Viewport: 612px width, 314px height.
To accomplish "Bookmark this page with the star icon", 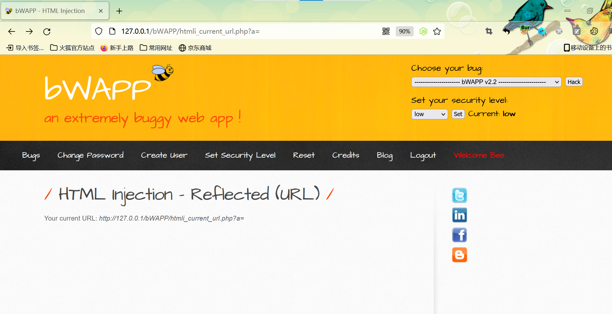I will (437, 31).
